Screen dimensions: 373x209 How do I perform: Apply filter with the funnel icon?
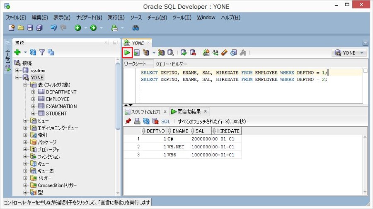point(42,52)
